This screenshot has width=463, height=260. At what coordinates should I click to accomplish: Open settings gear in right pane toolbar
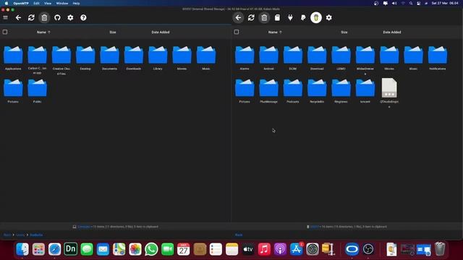click(329, 17)
